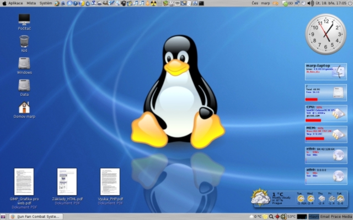Click the yellow radiation symbol launcher
This screenshot has width=353, height=220.
(x=153, y=3)
